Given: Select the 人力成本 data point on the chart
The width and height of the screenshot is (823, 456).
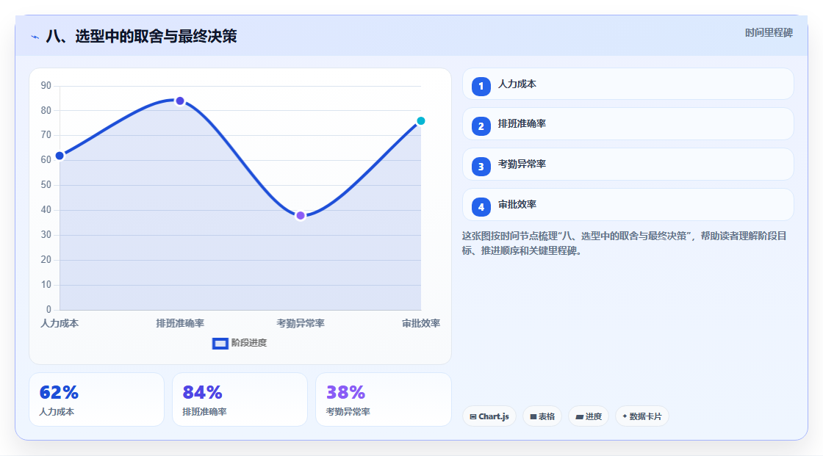Looking at the screenshot, I should pyautogui.click(x=60, y=156).
